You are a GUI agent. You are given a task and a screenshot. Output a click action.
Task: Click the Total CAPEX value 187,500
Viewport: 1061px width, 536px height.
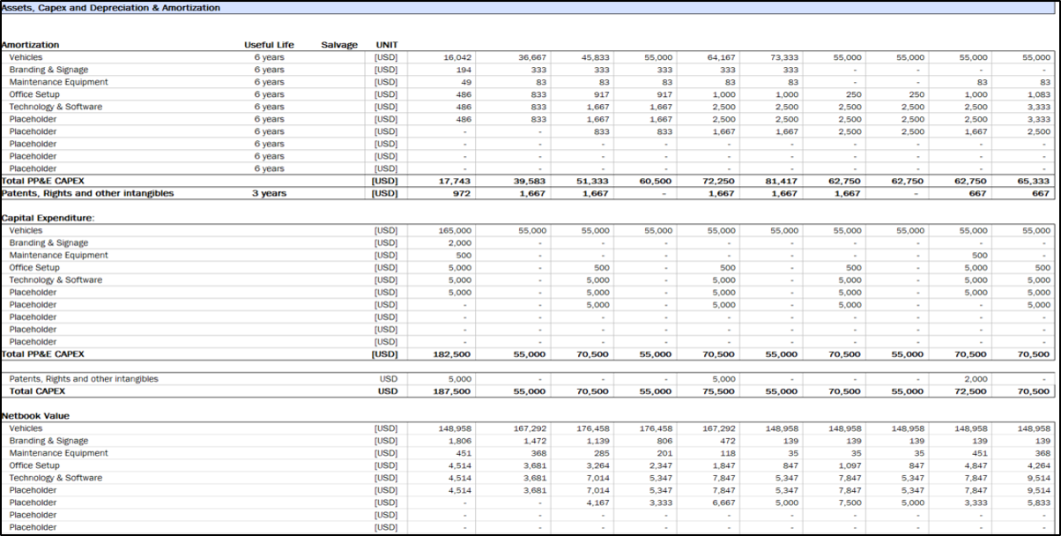pos(453,391)
